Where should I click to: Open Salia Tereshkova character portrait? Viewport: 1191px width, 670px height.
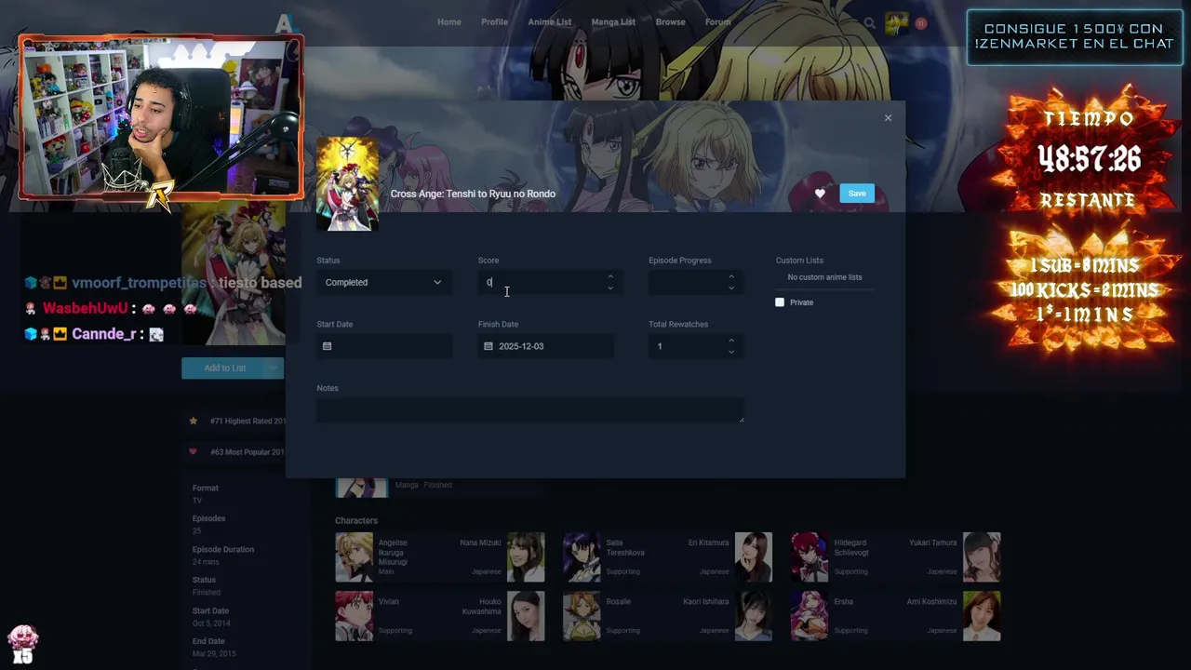point(582,556)
